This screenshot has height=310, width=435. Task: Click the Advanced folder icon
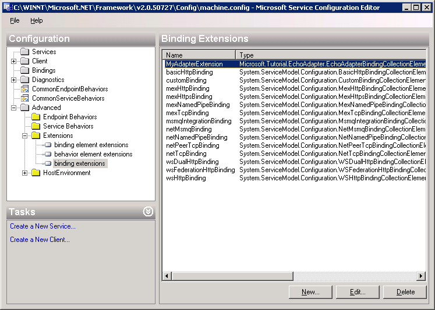(25, 108)
